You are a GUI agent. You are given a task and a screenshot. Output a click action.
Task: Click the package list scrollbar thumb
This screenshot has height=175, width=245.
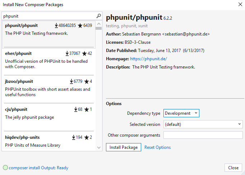(98, 28)
